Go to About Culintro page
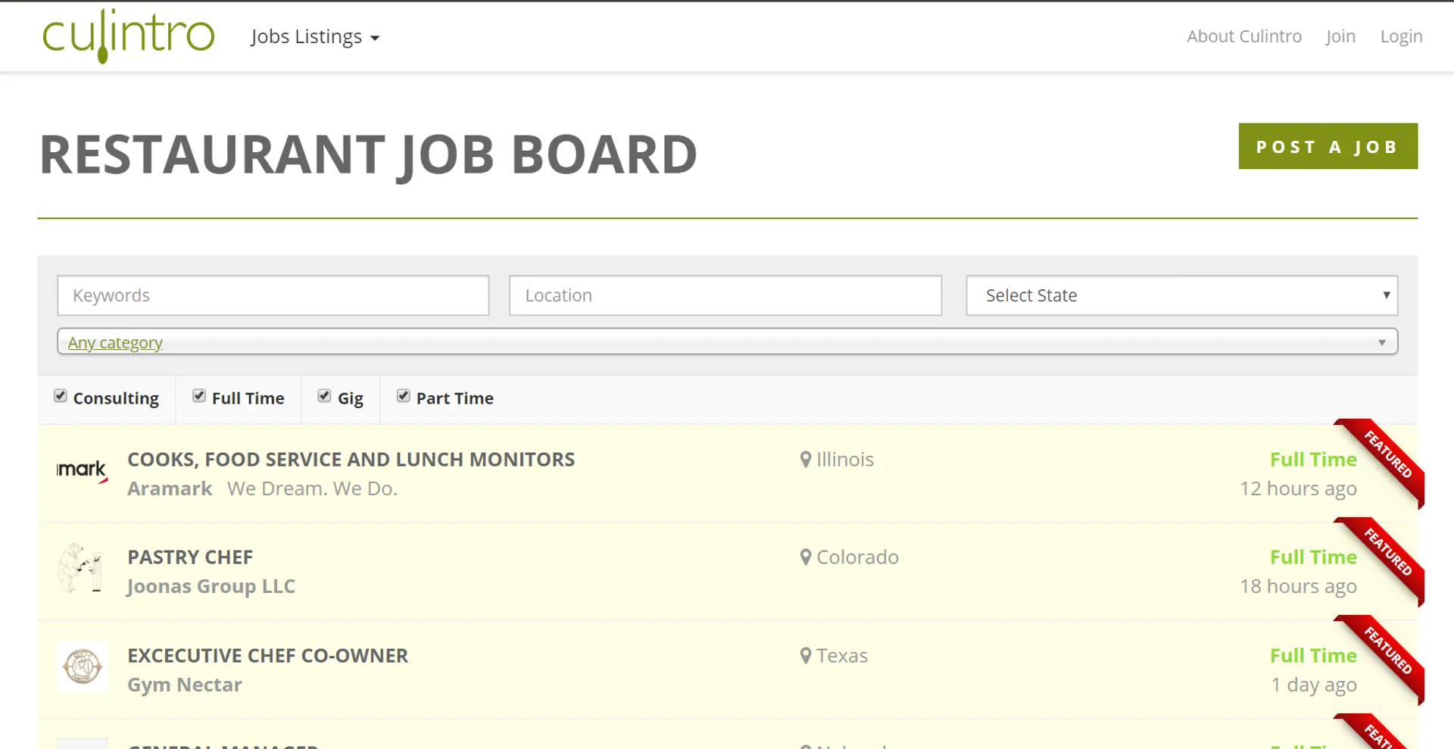This screenshot has width=1454, height=749. tap(1243, 36)
